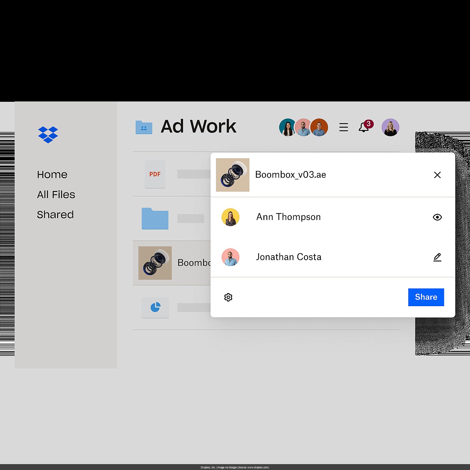The image size is (470, 470).
Task: Open All Files in the sidebar
Action: tap(56, 195)
